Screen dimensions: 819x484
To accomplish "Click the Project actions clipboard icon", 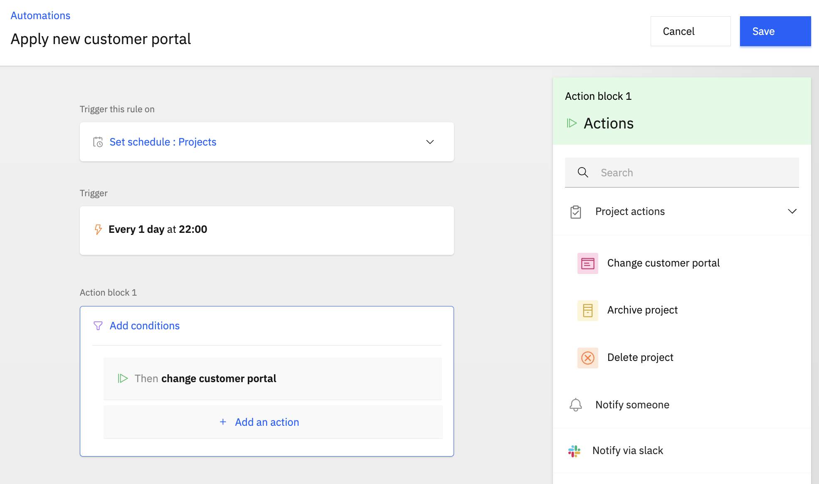I will pyautogui.click(x=575, y=212).
